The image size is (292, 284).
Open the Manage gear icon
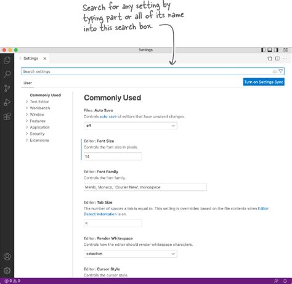7,270
